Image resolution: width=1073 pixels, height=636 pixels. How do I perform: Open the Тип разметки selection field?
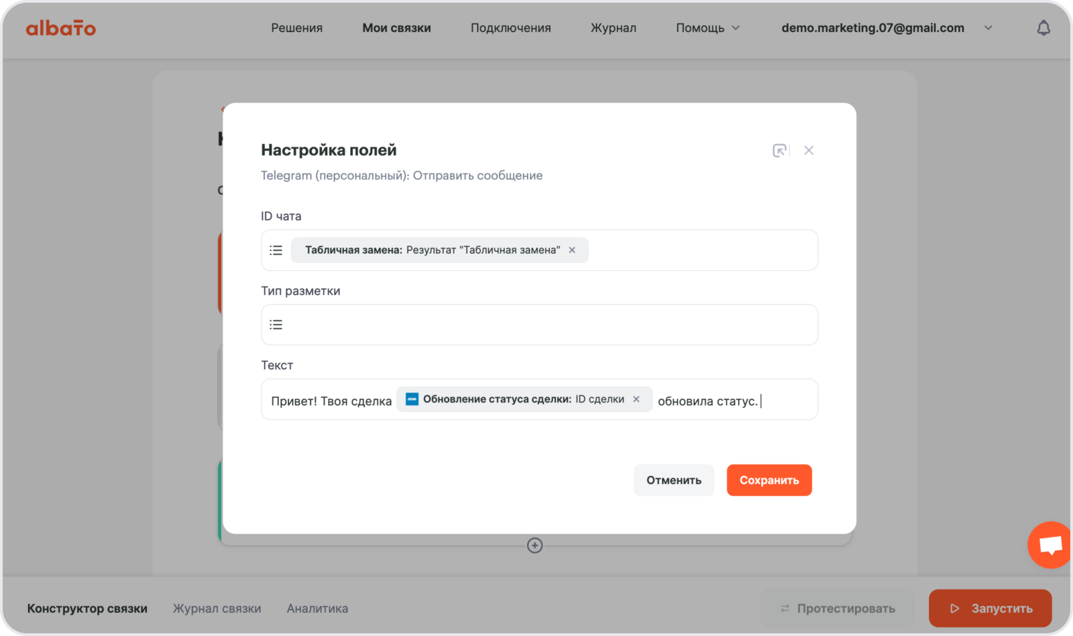pos(550,324)
